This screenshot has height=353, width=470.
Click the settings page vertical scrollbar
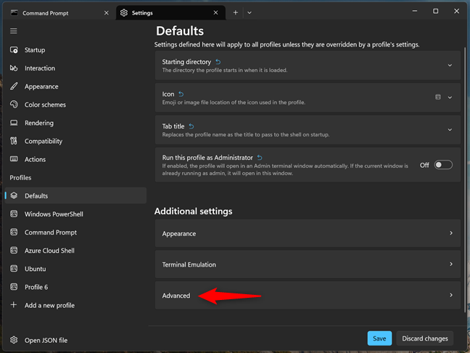[x=465, y=179]
